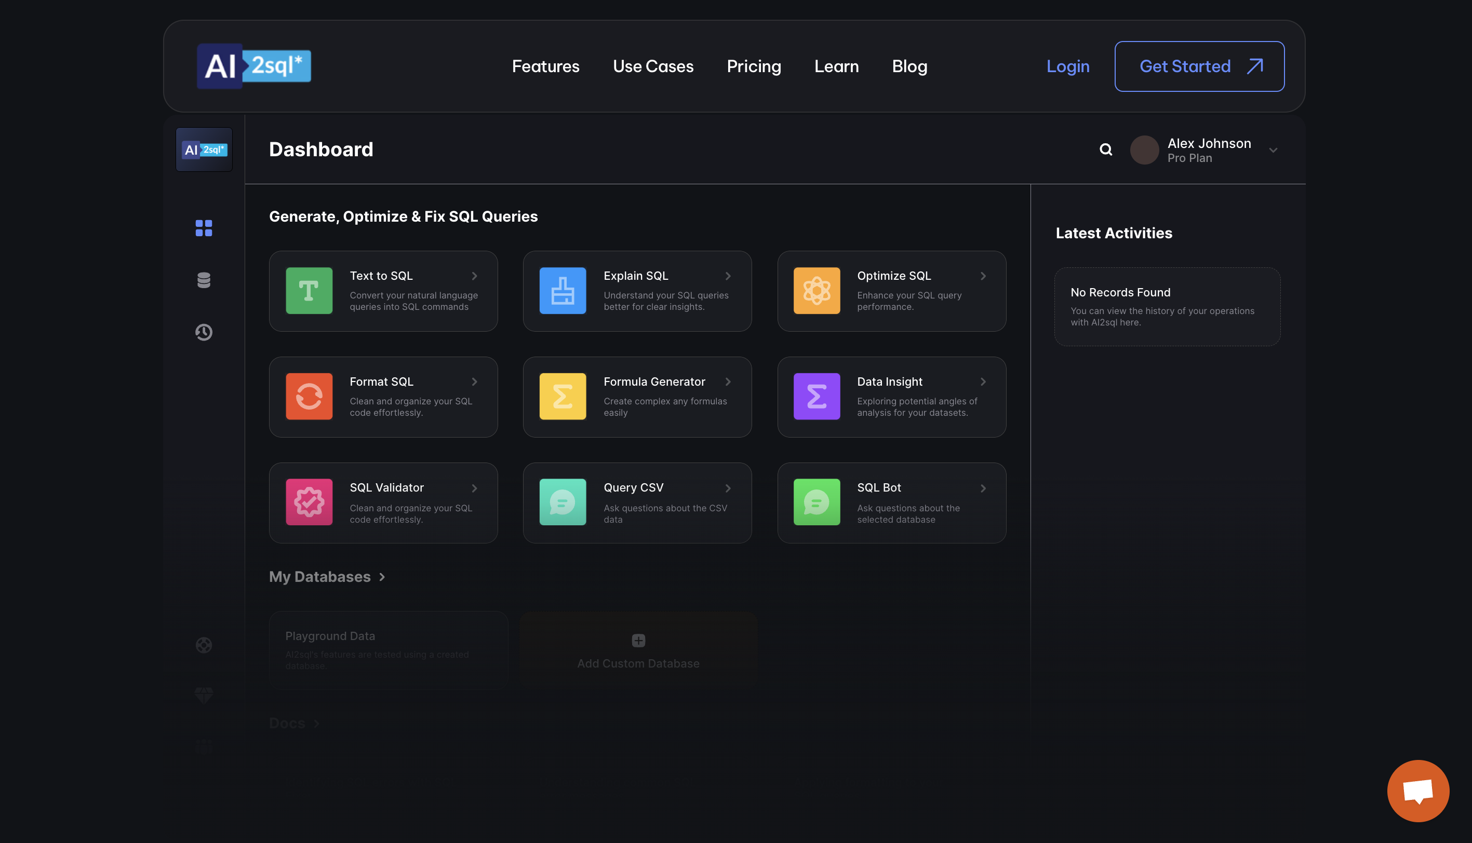Click the Login link
Image resolution: width=1472 pixels, height=843 pixels.
(1067, 66)
